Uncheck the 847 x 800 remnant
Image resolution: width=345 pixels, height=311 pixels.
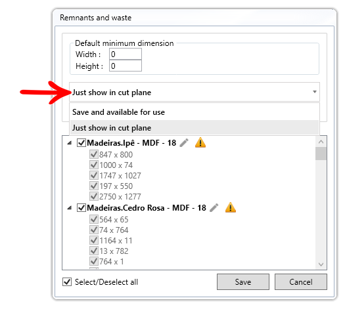tap(94, 154)
